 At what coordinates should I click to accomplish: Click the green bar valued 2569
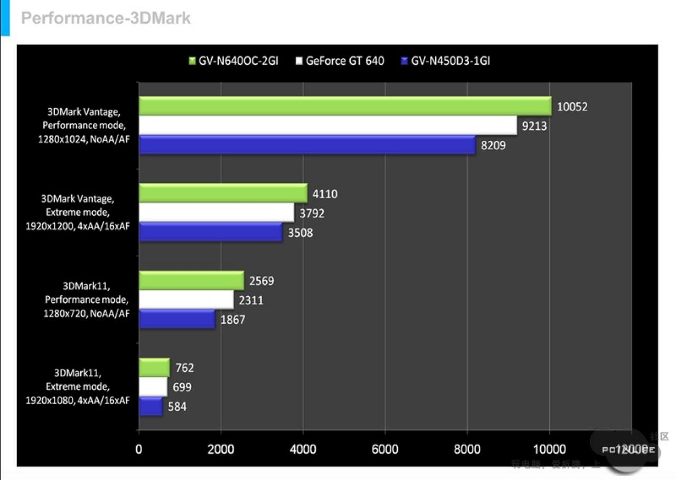pyautogui.click(x=192, y=280)
